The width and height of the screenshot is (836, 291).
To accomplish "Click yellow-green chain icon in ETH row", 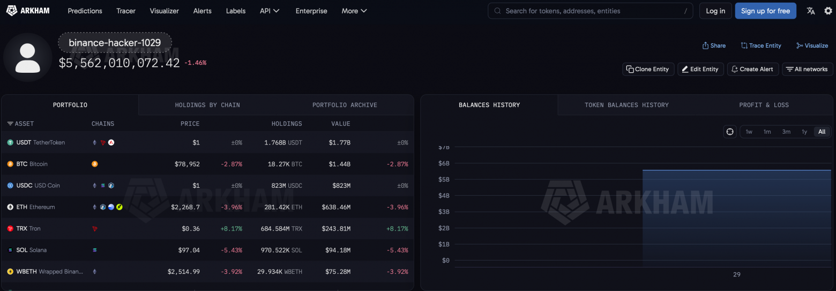I will pos(119,207).
